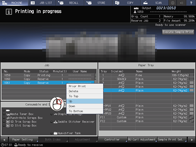Click the Ready to receive status icon
This screenshot has width=196, height=147.
pyautogui.click(x=16, y=145)
